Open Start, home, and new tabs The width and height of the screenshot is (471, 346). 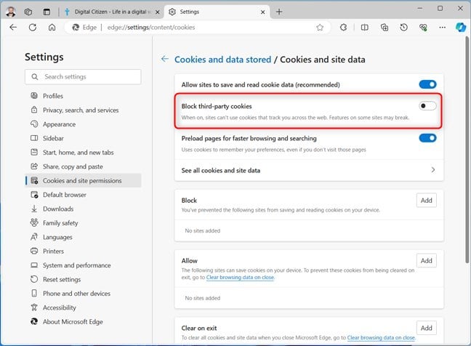coord(83,152)
